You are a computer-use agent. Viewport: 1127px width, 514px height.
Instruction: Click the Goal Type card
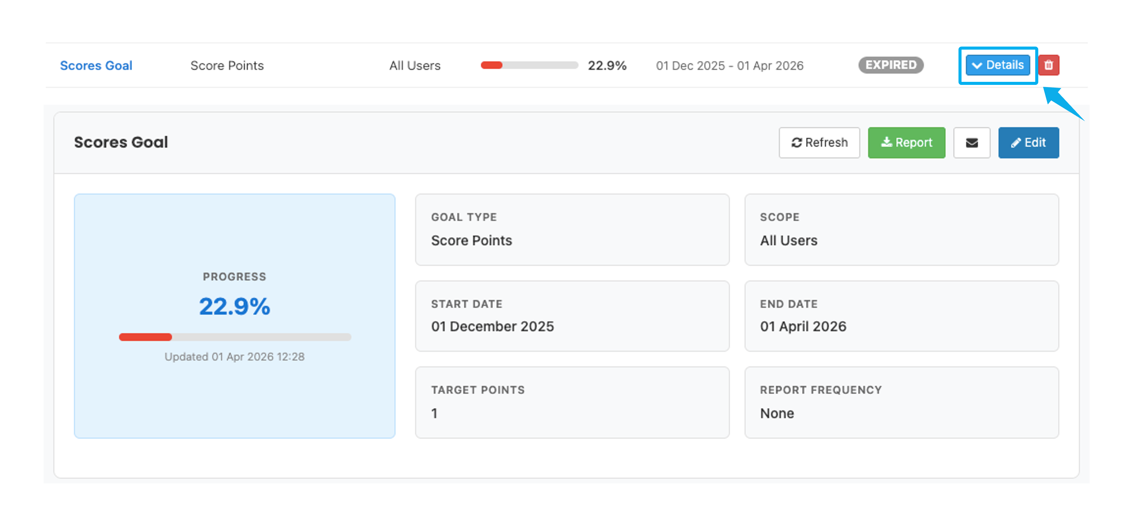(572, 229)
